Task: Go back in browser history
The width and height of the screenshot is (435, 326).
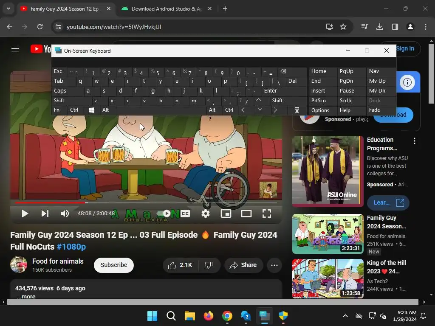Action: tap(9, 27)
